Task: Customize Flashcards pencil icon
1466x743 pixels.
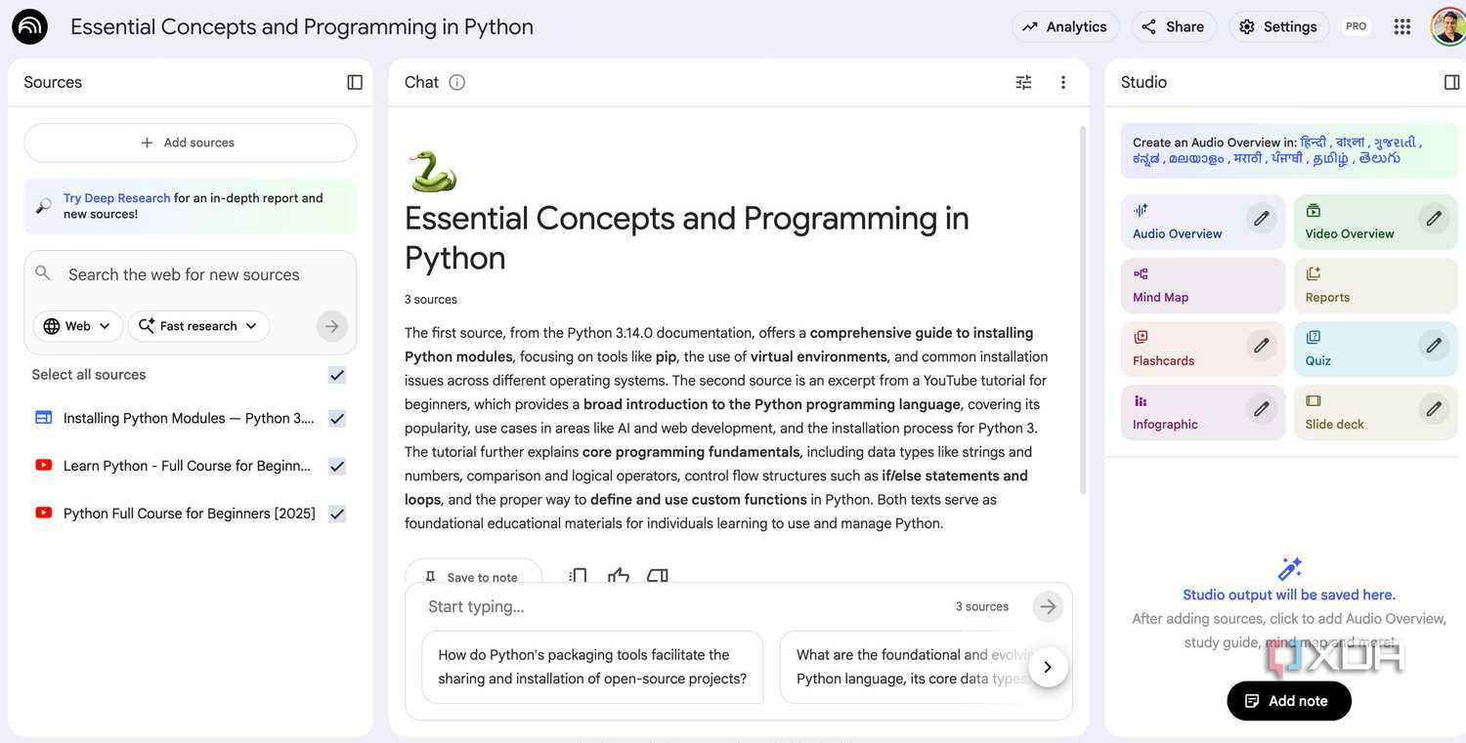Action: (x=1262, y=346)
